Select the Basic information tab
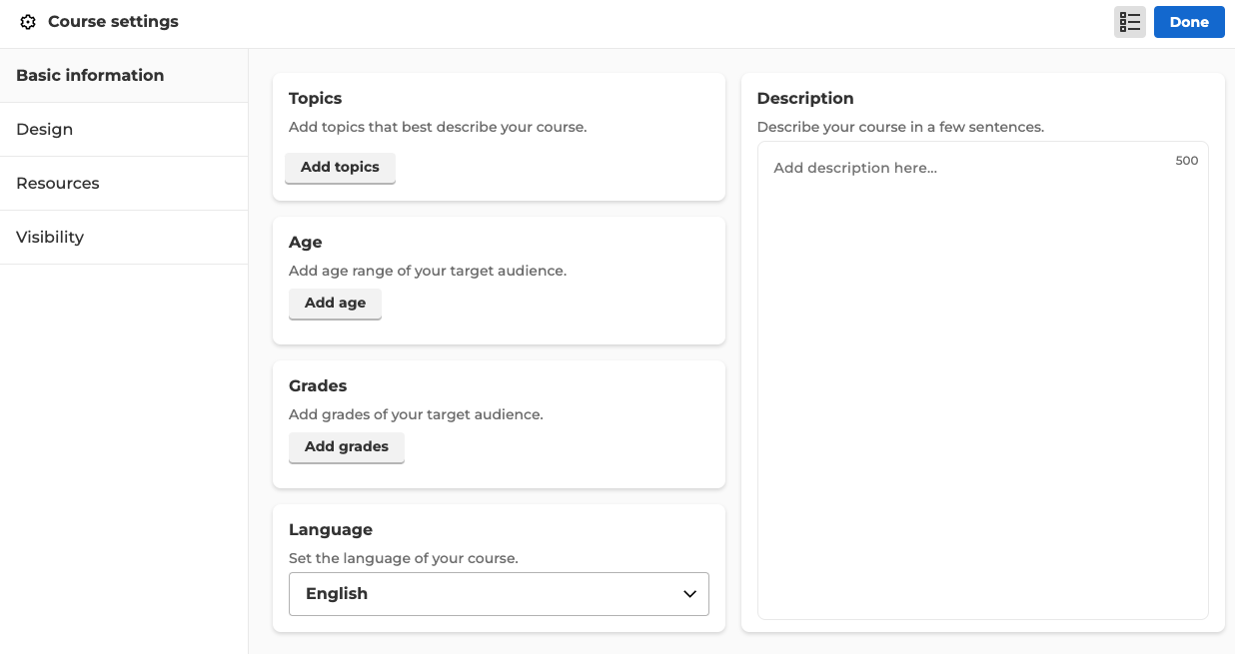Viewport: 1235px width, 654px height. click(x=90, y=75)
